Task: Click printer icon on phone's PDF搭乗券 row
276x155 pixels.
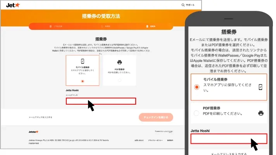Action: [x=261, y=113]
